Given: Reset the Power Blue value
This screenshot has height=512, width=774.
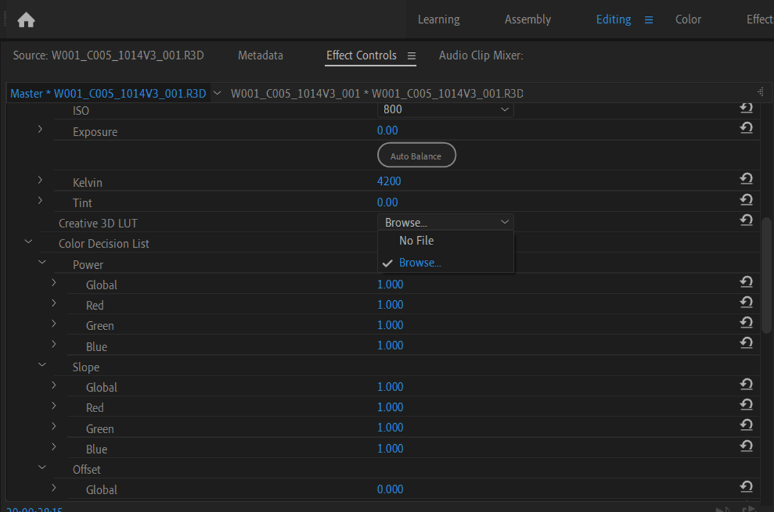Looking at the screenshot, I should tap(746, 344).
